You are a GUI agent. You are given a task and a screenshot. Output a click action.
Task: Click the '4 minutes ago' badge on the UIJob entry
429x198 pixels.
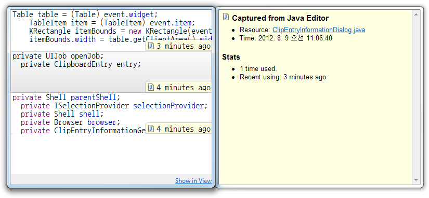click(x=179, y=87)
